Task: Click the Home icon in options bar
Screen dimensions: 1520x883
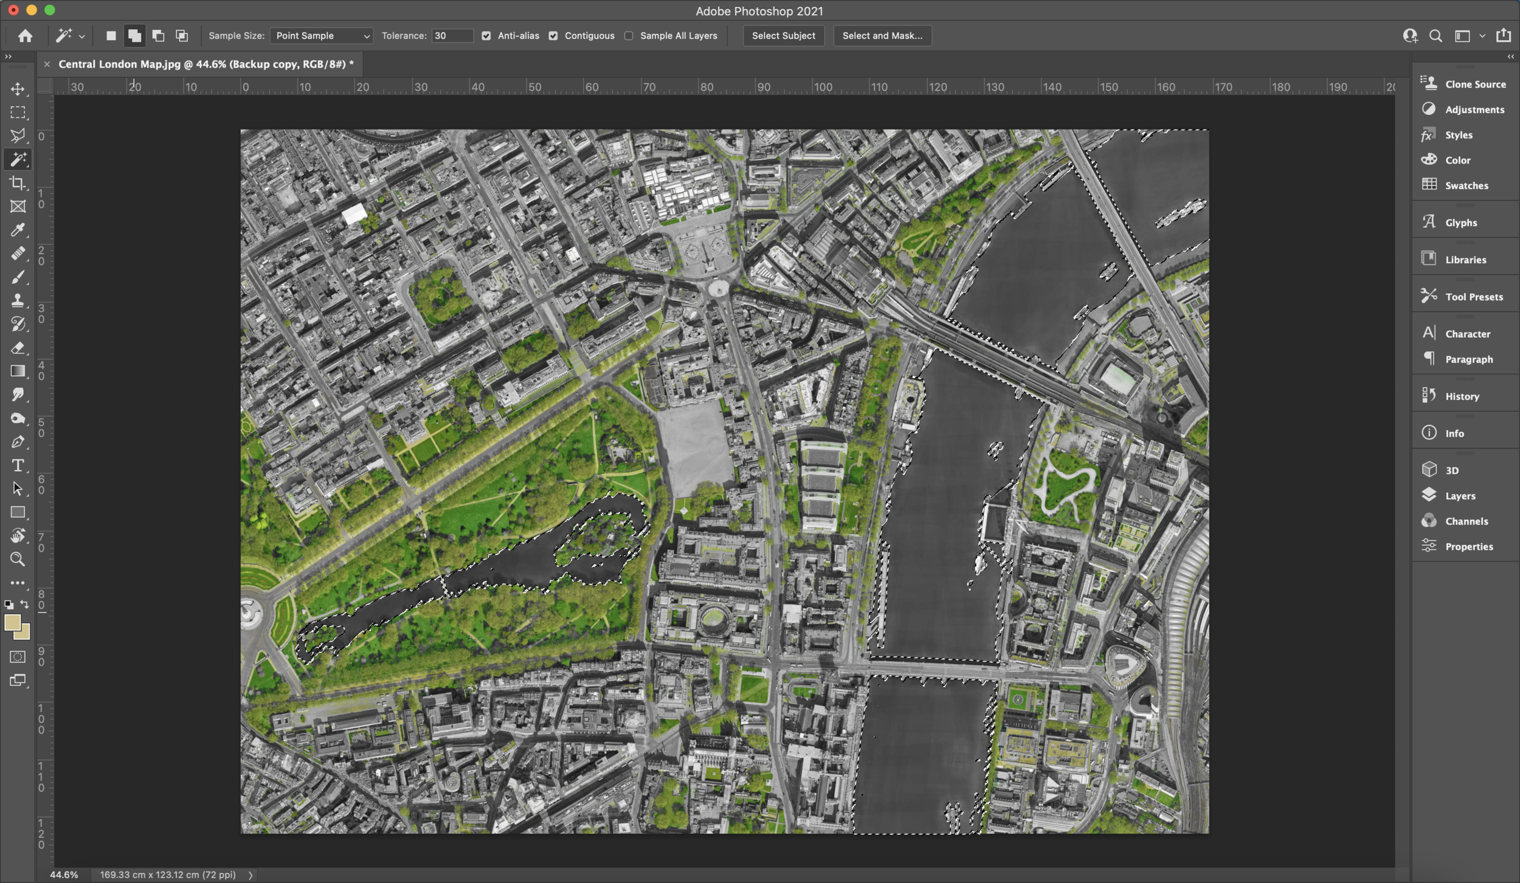Action: tap(25, 36)
